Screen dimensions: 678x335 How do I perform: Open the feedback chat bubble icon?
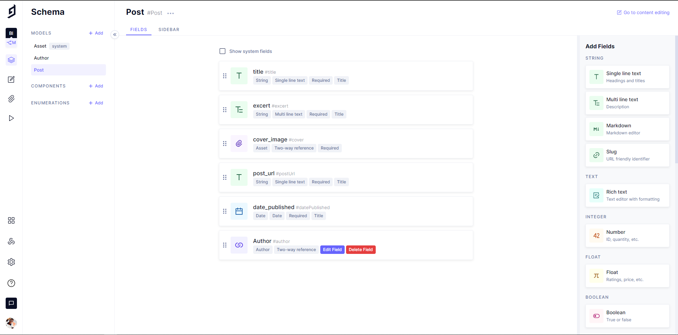[11, 303]
